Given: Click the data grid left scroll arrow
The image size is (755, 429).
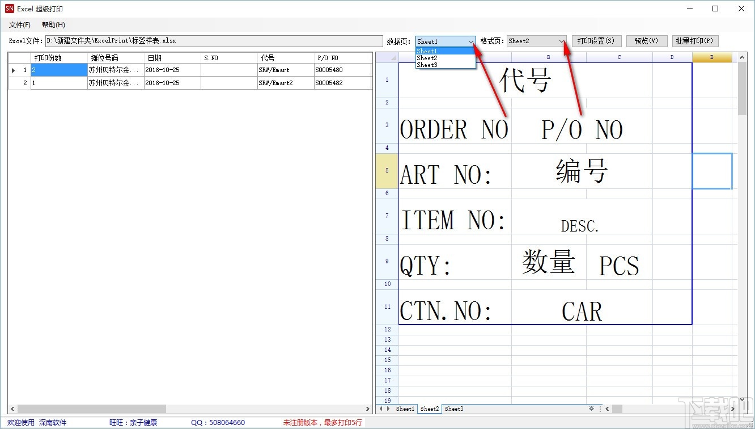Looking at the screenshot, I should coord(12,409).
